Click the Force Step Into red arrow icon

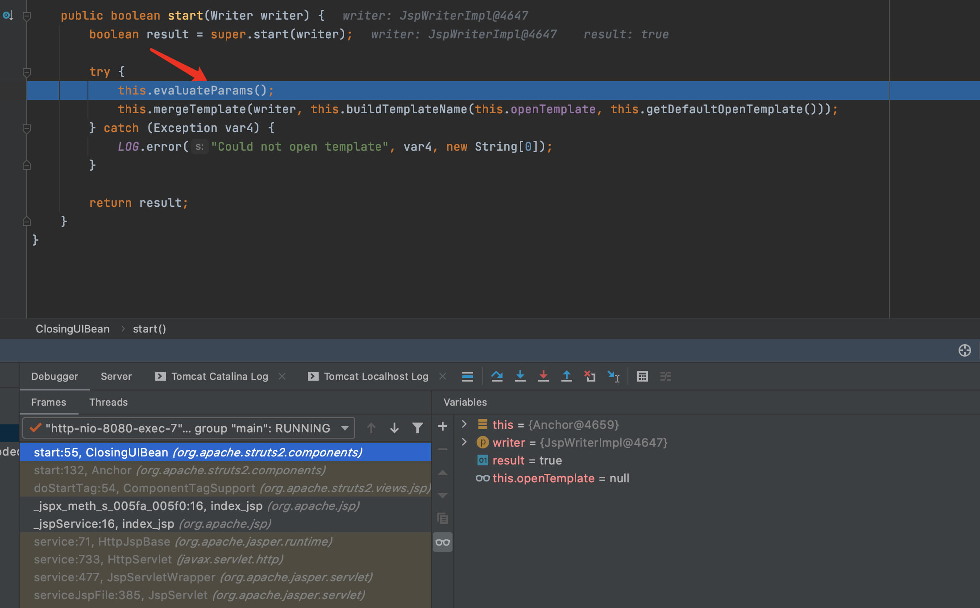click(x=543, y=376)
